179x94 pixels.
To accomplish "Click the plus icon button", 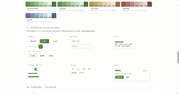I will (x=30, y=47).
